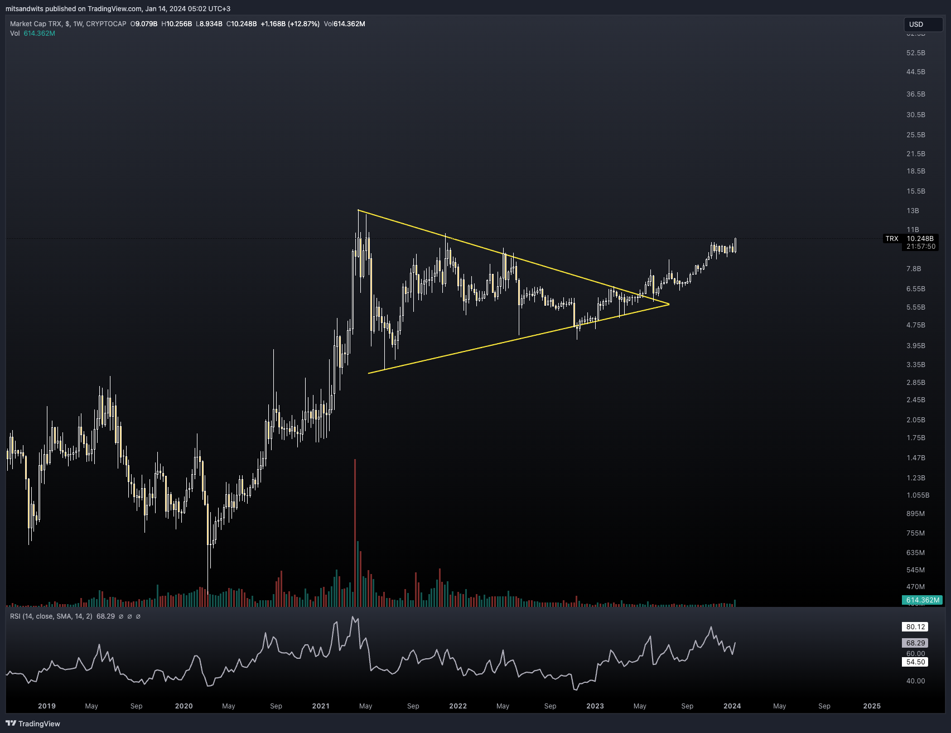Click the 60.00 RSI level label
Screen dimensions: 951x733
[x=916, y=654]
